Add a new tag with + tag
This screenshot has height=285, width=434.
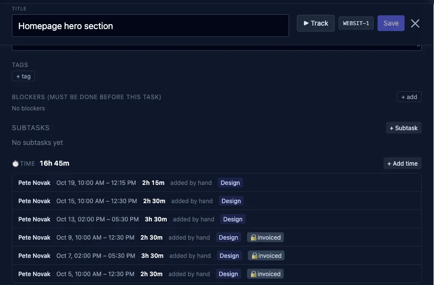23,76
